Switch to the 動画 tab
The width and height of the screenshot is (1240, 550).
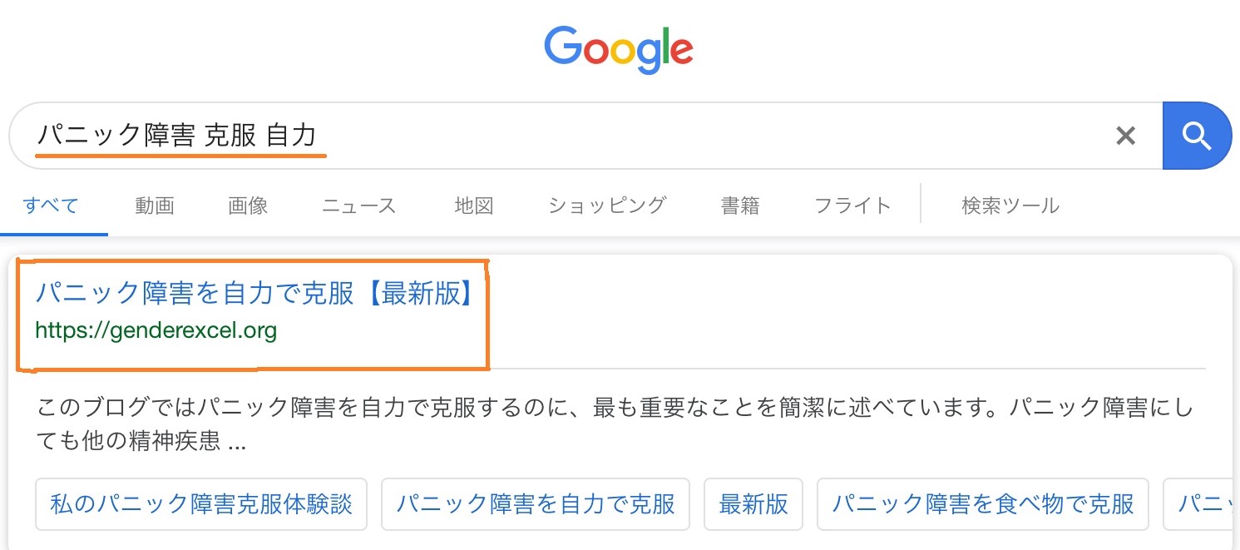click(155, 205)
